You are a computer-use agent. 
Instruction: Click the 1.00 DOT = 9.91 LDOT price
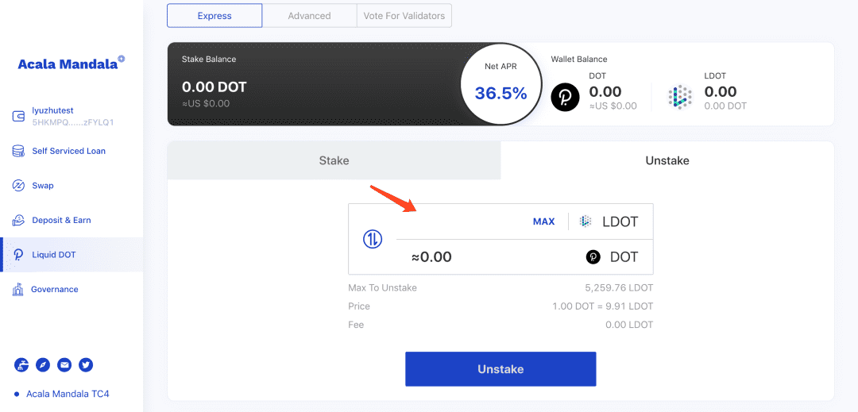[602, 306]
